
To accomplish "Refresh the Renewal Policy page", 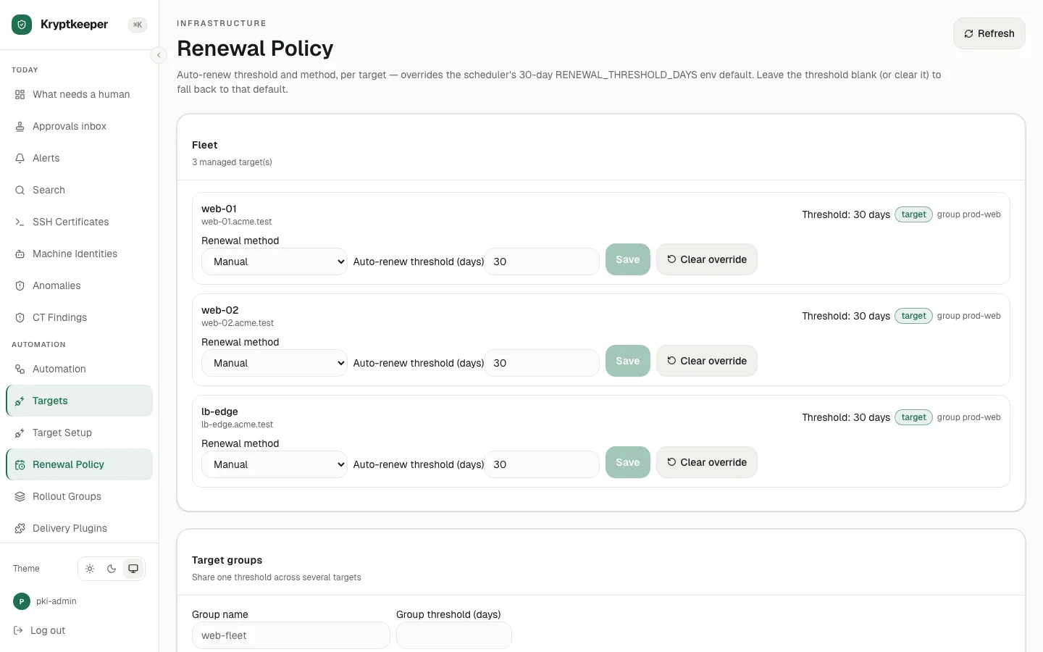I will [989, 33].
